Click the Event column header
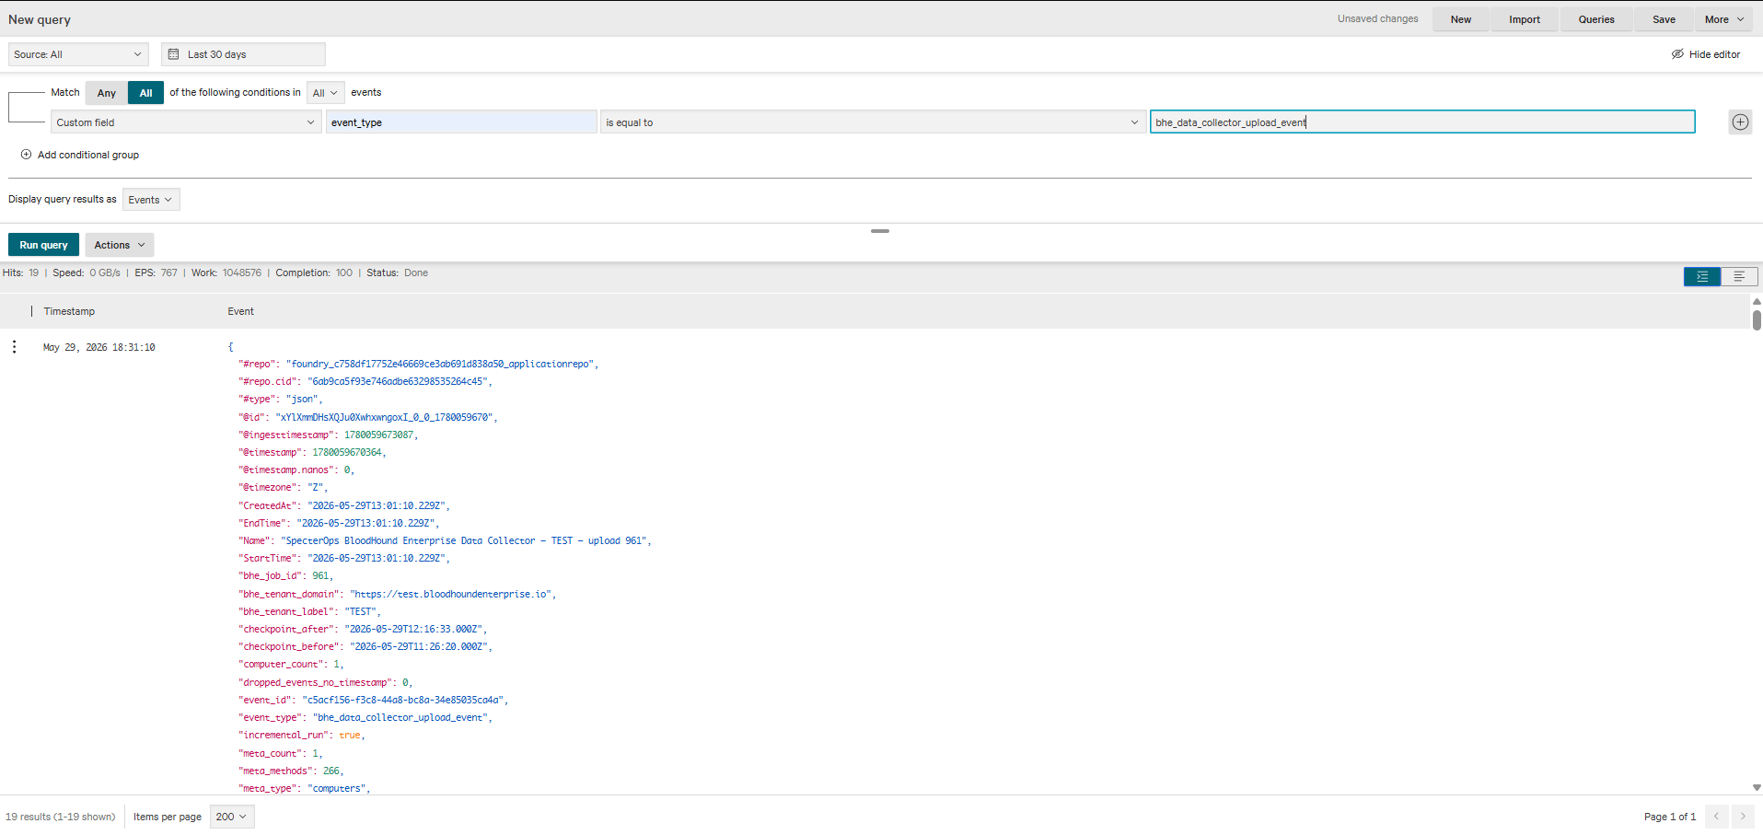The height and width of the screenshot is (835, 1763). coord(241,311)
